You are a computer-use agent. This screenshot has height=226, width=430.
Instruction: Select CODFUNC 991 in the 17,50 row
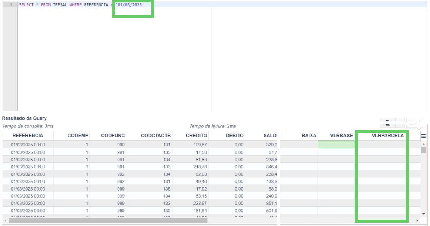[108, 152]
